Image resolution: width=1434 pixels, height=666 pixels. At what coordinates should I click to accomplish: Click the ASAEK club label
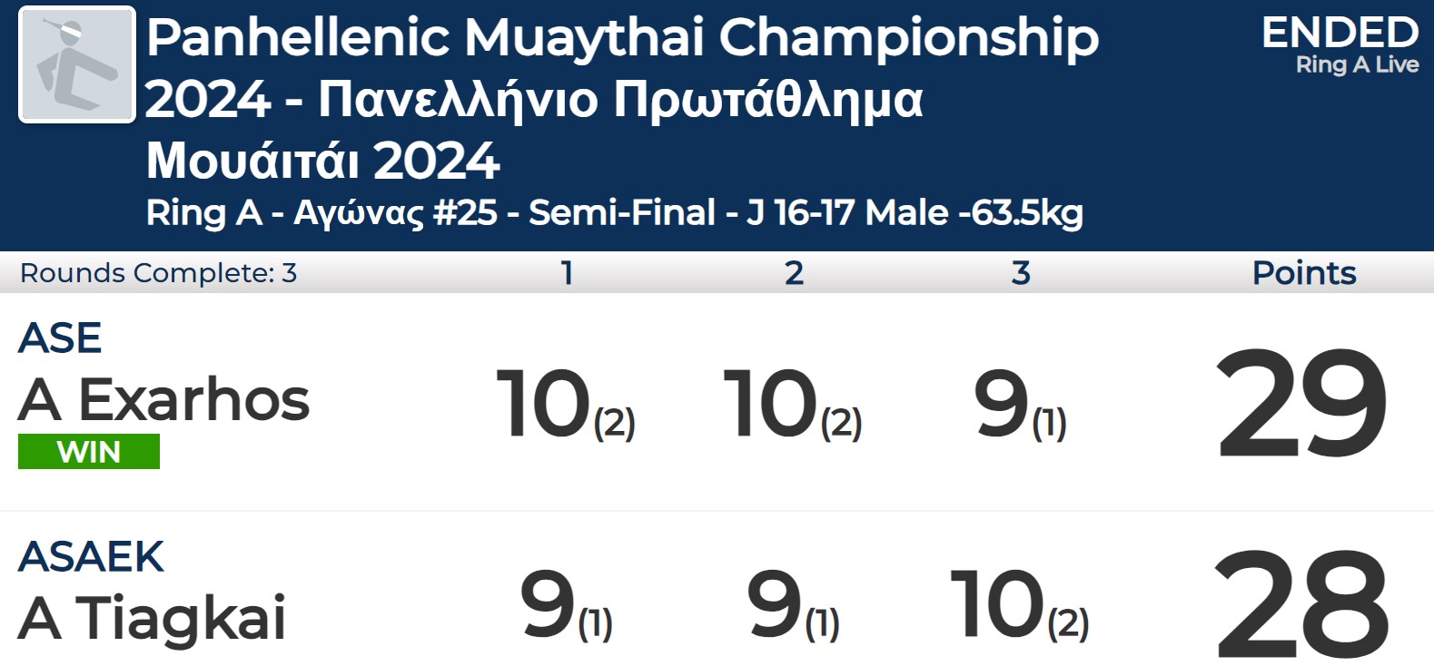pos(91,556)
